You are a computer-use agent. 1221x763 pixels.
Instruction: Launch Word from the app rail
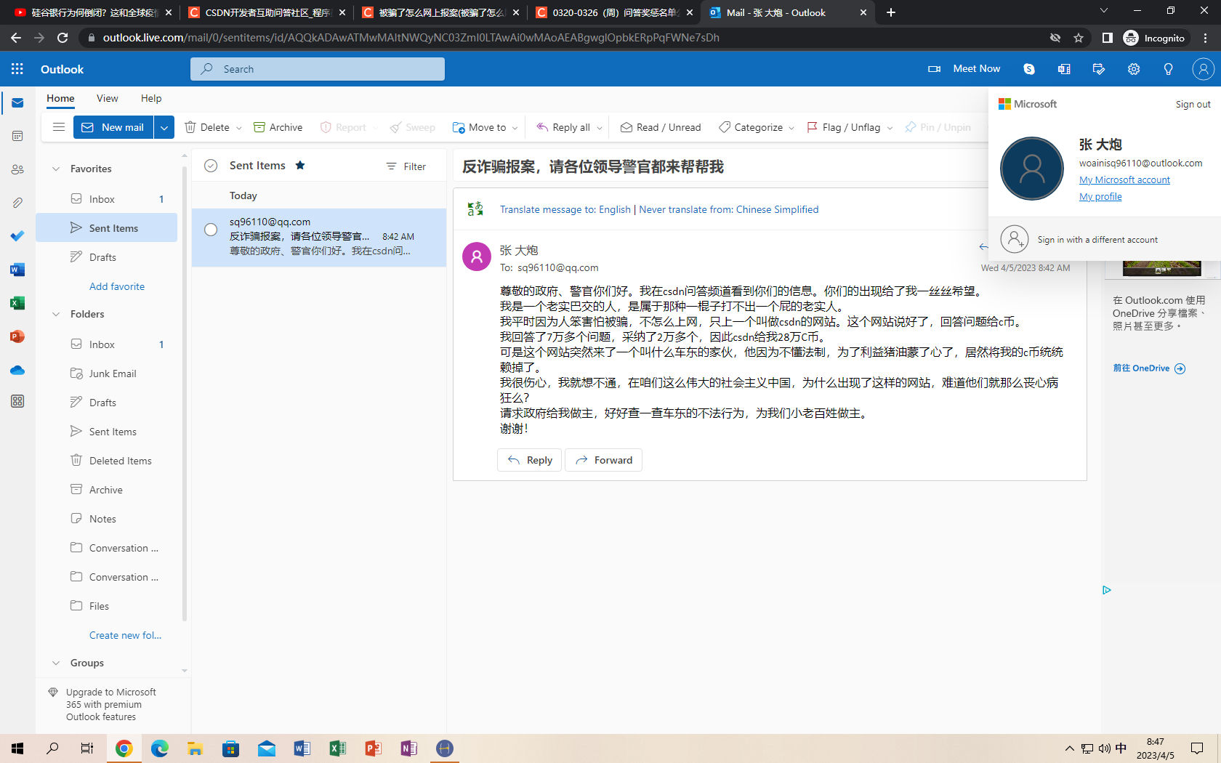17,270
